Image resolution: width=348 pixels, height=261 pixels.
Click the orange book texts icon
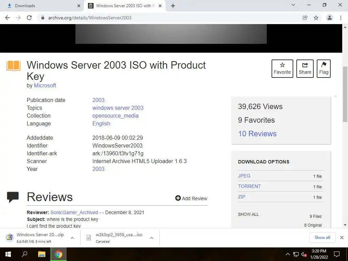(x=13, y=66)
